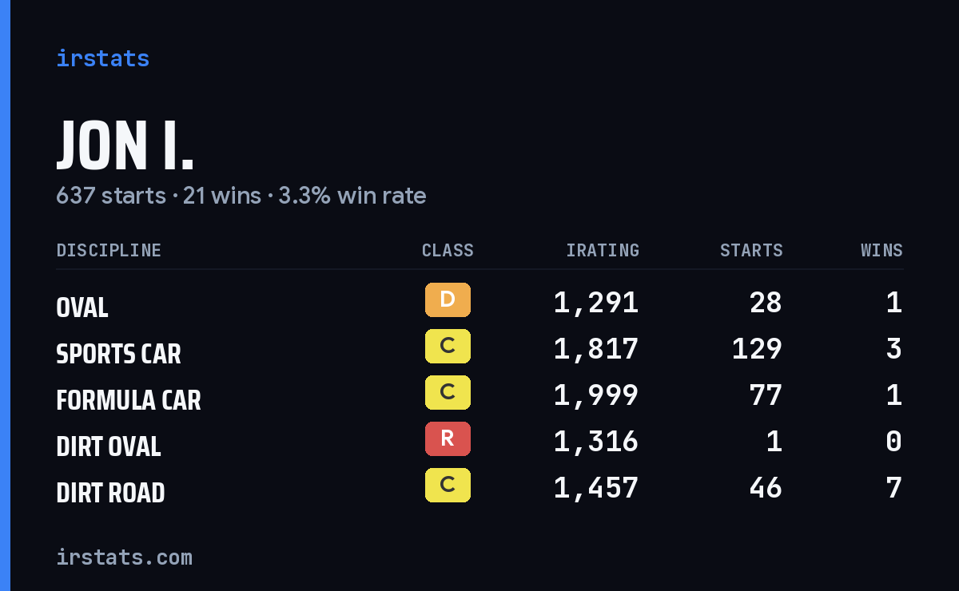Click the red R class badge for Dirt Oval
This screenshot has width=959, height=591.
tap(448, 439)
